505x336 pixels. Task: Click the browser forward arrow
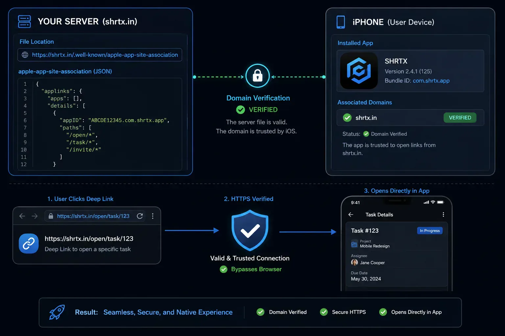pos(35,216)
